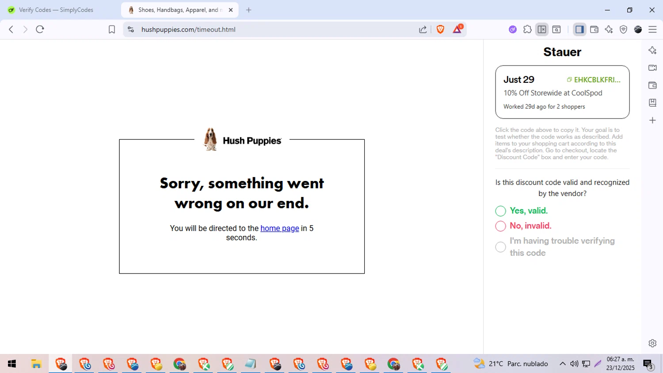Click the Stauer sidebar heading
The image size is (663, 373).
562,52
